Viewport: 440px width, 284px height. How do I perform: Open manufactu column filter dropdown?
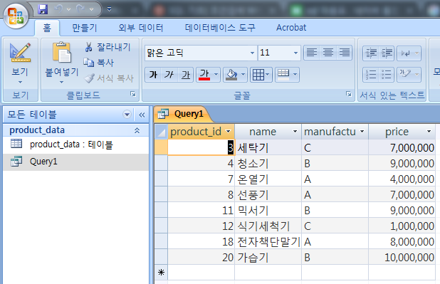pos(362,132)
